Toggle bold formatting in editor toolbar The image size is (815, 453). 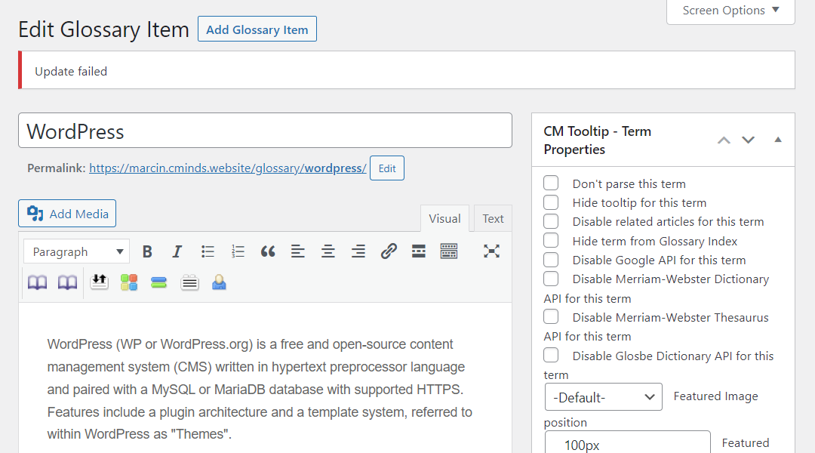point(148,251)
